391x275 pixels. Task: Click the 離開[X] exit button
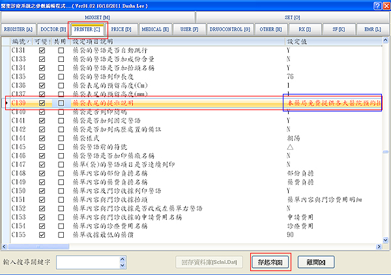(x=319, y=262)
